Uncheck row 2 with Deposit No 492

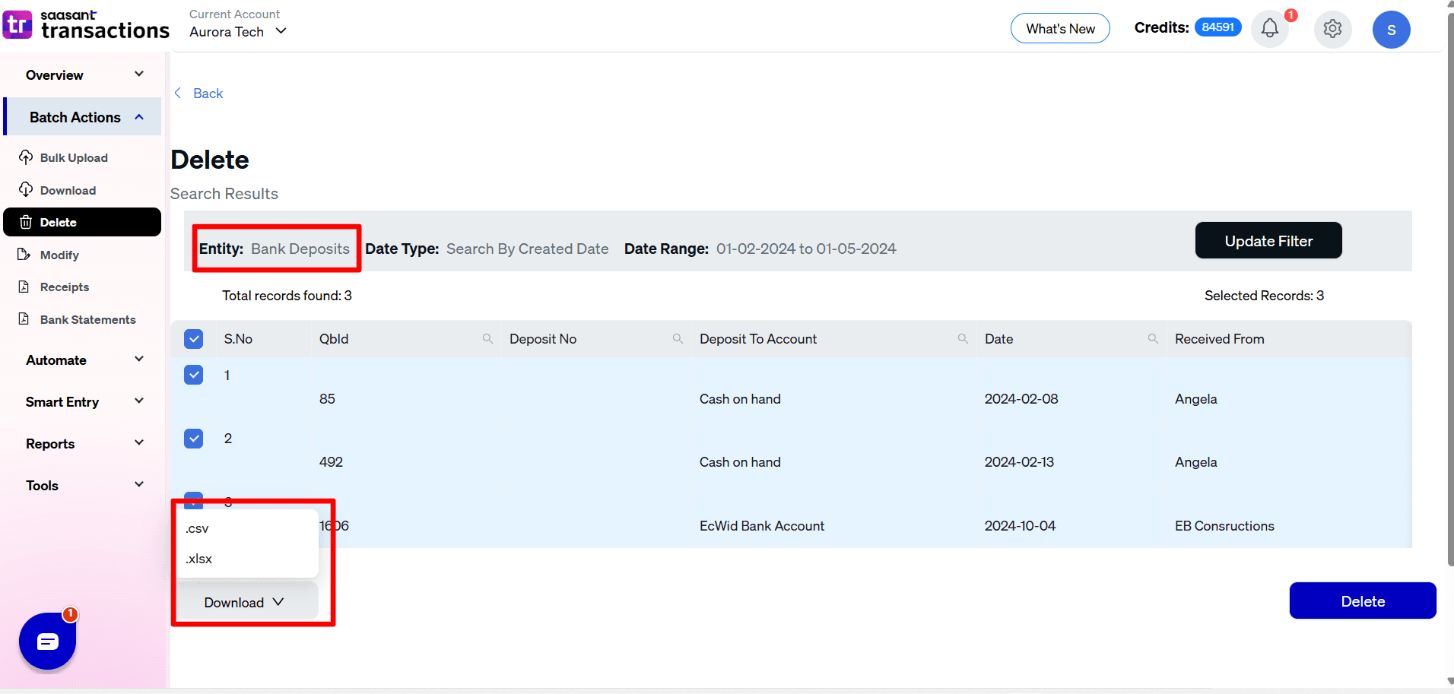pos(194,438)
